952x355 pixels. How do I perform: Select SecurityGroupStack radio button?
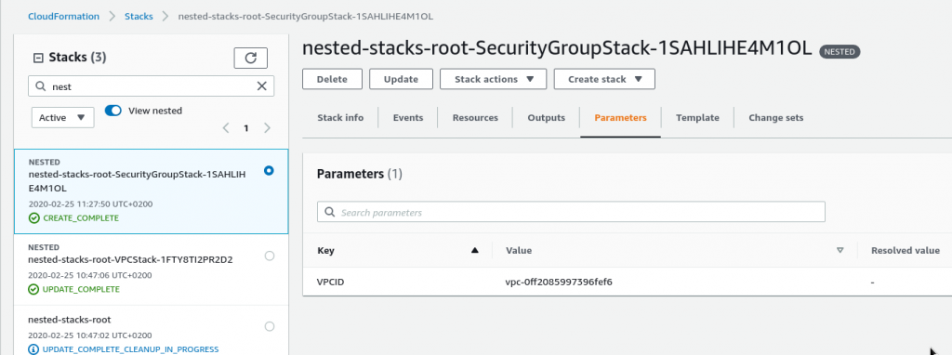(269, 171)
